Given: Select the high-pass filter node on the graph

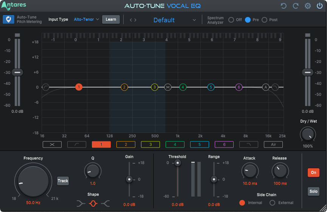Looking at the screenshot, I should tap(46, 87).
